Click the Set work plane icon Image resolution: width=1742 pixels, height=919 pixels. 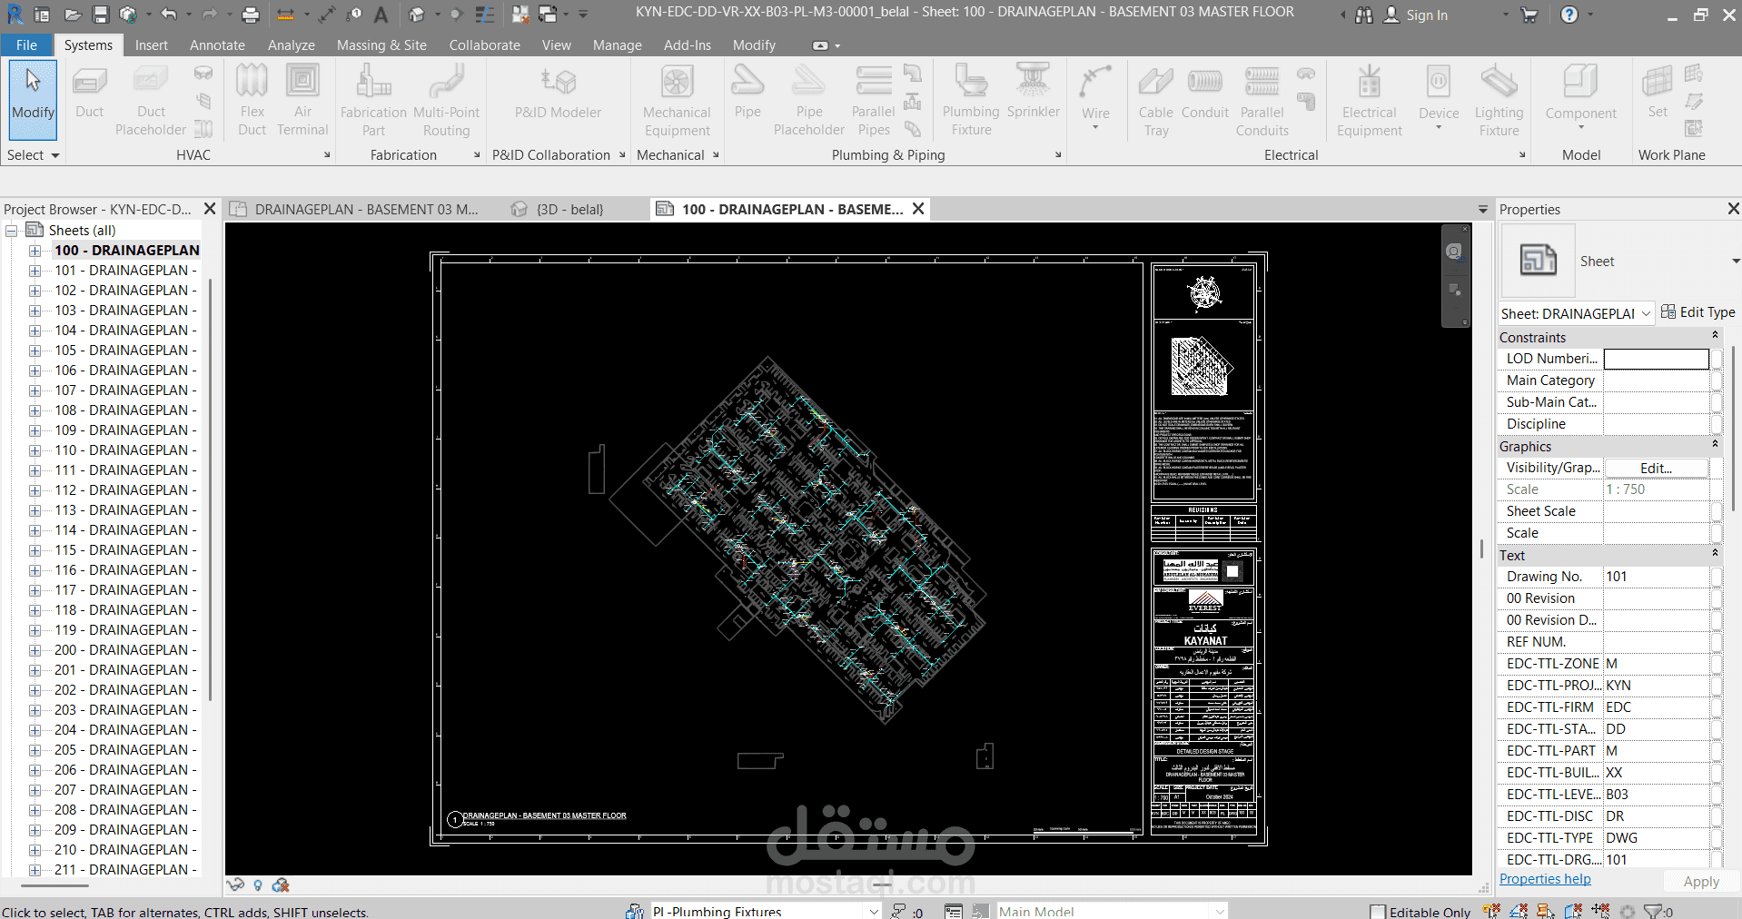coord(1658,91)
